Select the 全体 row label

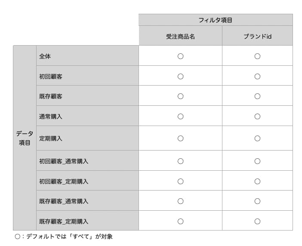(x=45, y=56)
